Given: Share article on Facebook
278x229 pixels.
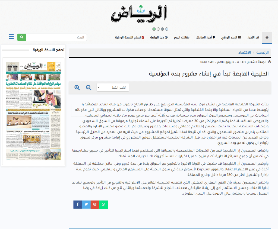Looking at the screenshot, I should [78, 204].
